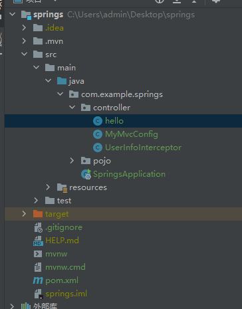Collapse the main folder chevron
This screenshot has height=309, width=242.
pos(36,68)
